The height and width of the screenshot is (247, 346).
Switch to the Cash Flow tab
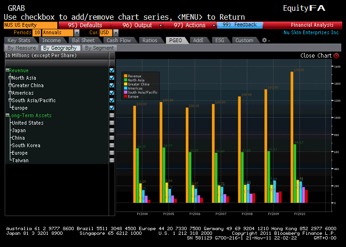[x=119, y=40]
